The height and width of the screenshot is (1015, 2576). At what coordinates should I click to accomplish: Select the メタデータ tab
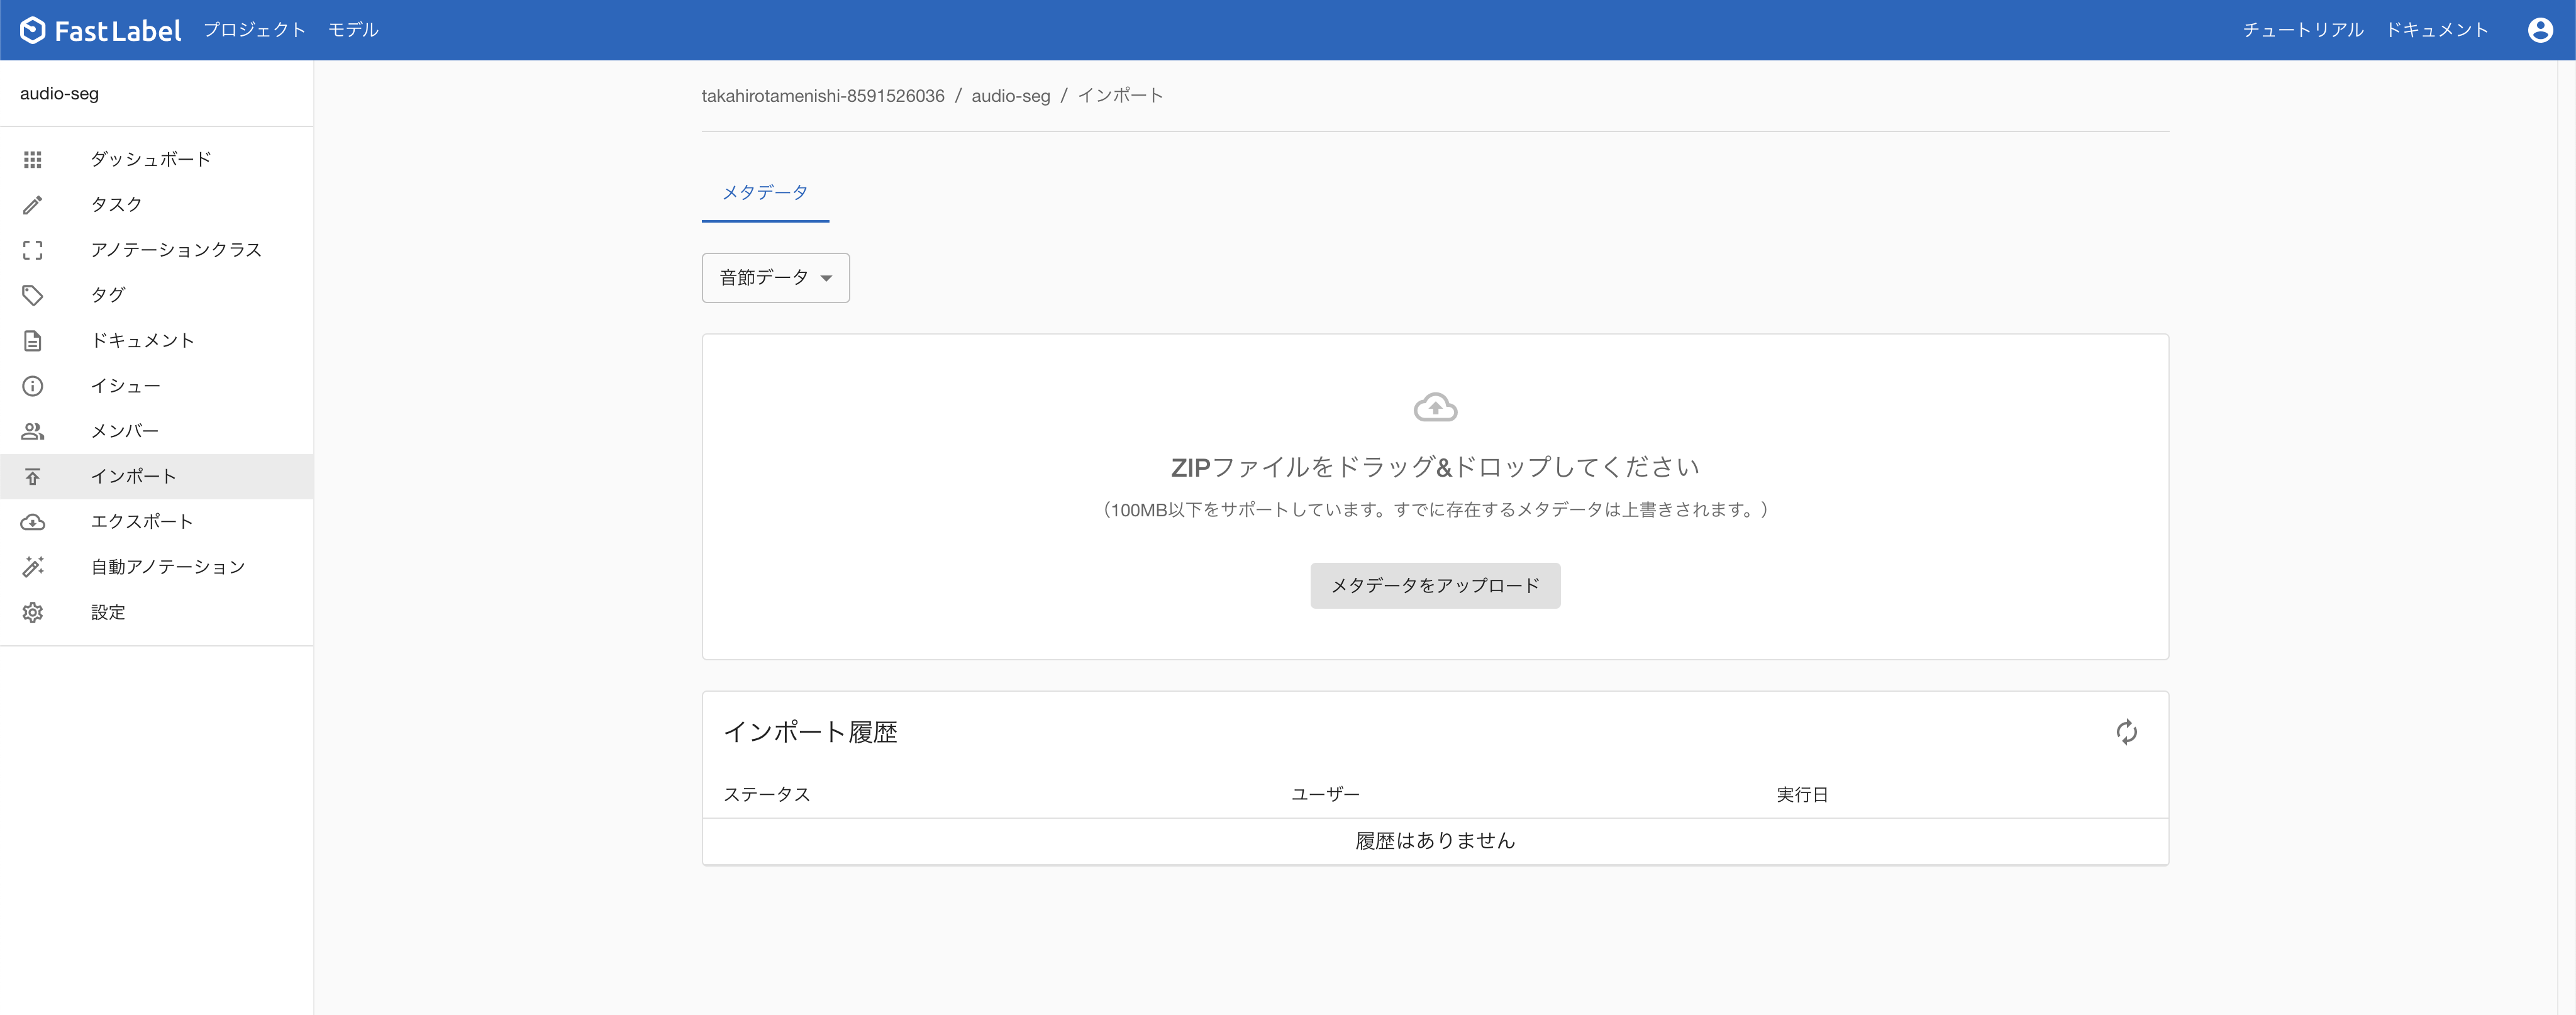tap(765, 192)
